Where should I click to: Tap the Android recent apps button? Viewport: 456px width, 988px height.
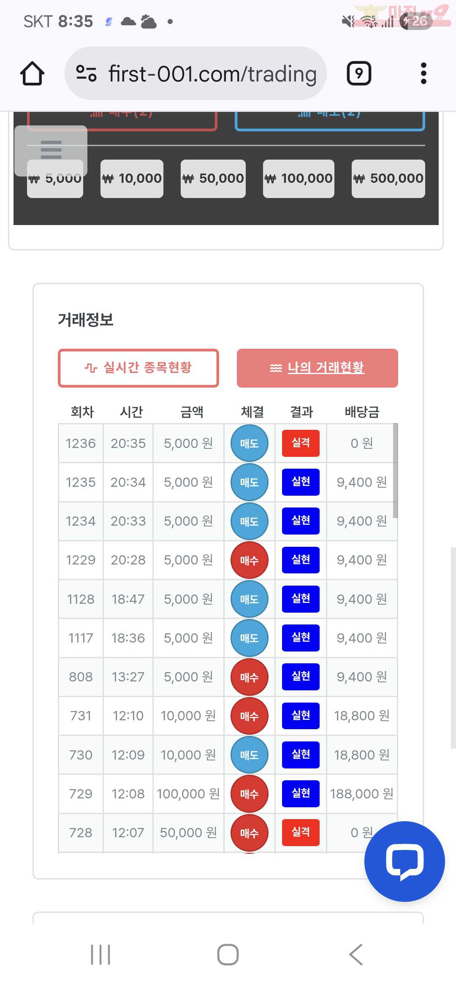[x=100, y=954]
